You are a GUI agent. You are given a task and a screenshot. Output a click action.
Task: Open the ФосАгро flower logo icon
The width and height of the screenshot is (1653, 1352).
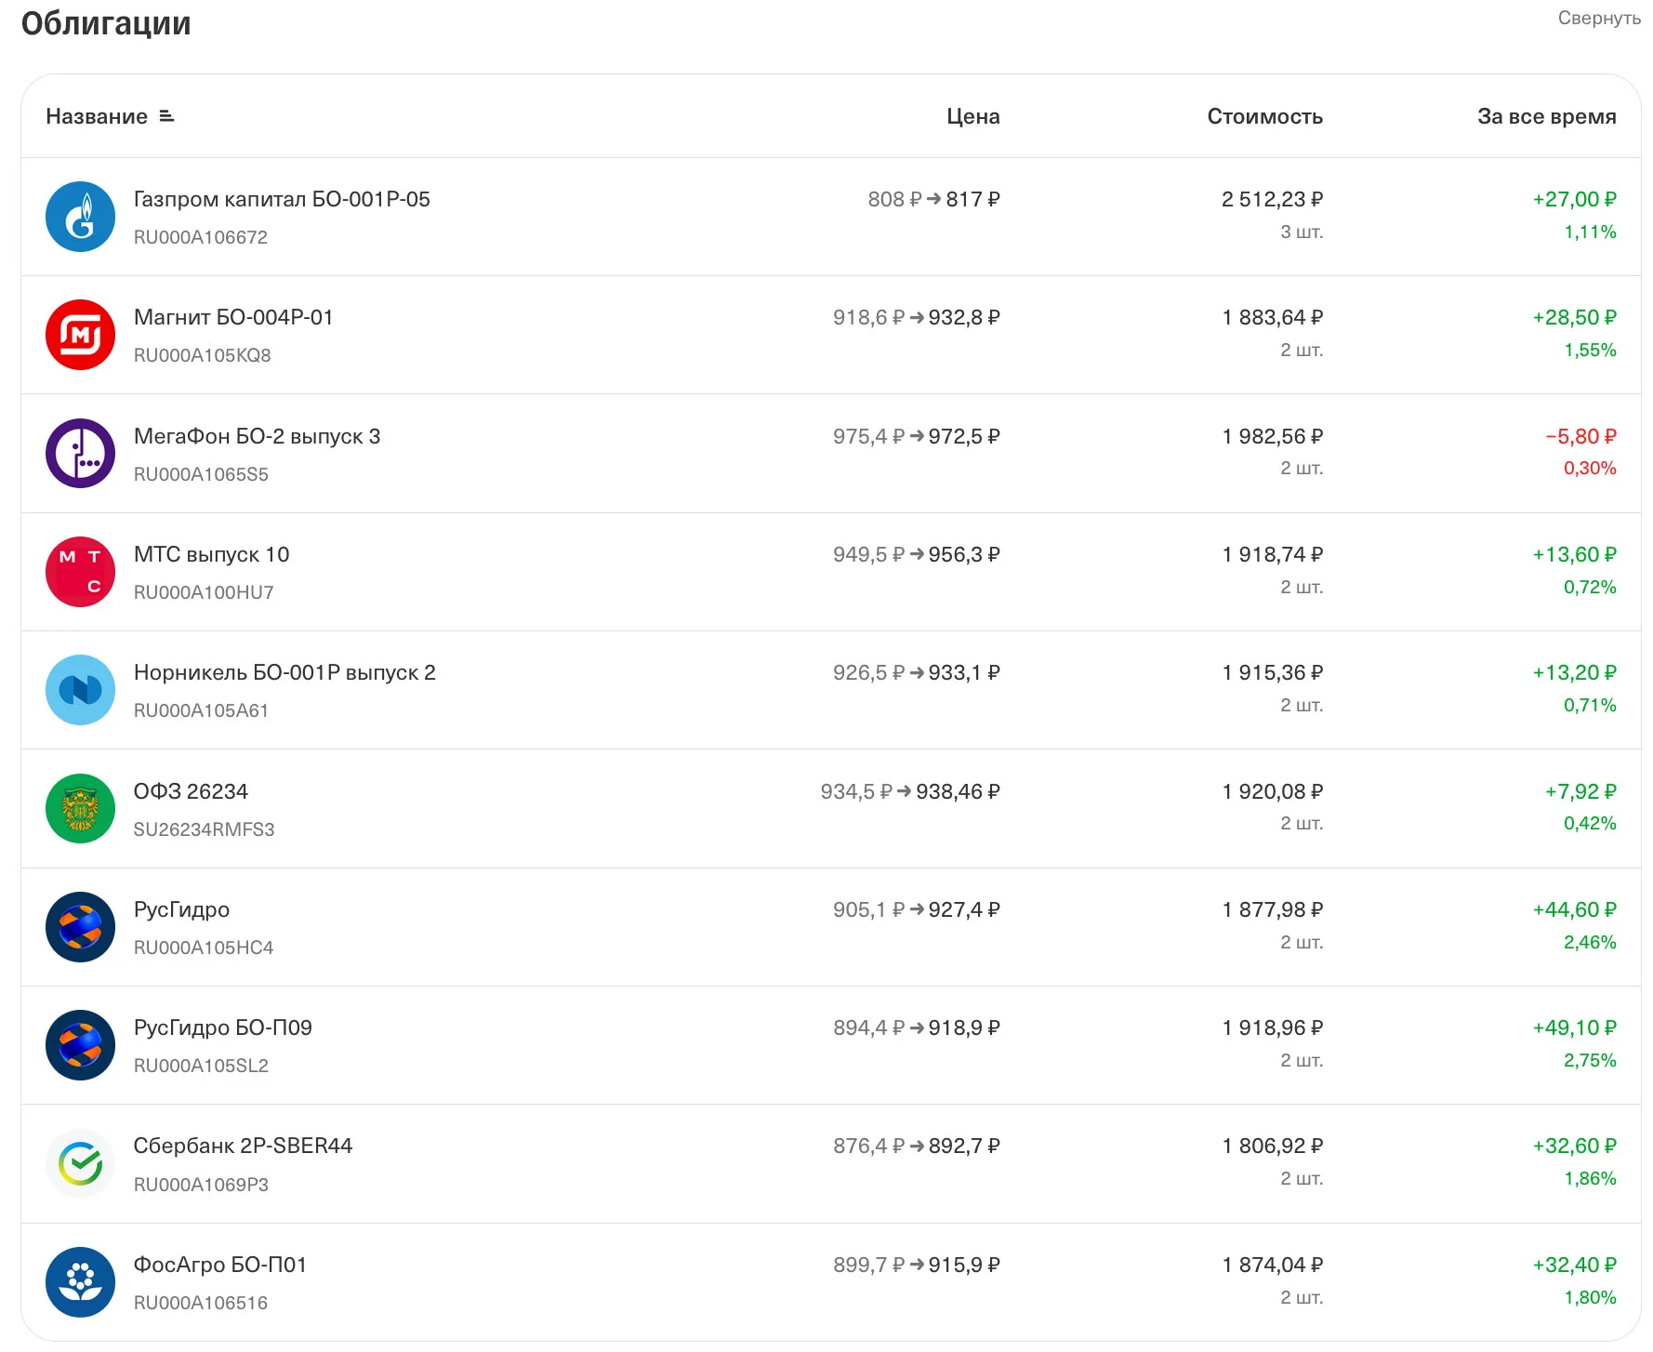tap(81, 1281)
